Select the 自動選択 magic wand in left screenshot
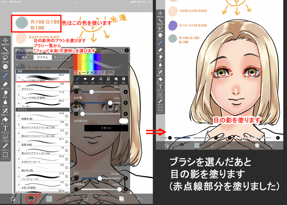The image size is (287, 205). tap(5, 50)
